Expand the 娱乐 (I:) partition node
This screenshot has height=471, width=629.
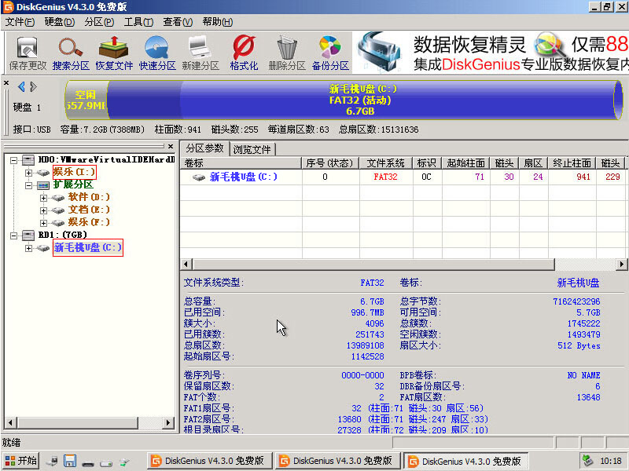[x=28, y=173]
